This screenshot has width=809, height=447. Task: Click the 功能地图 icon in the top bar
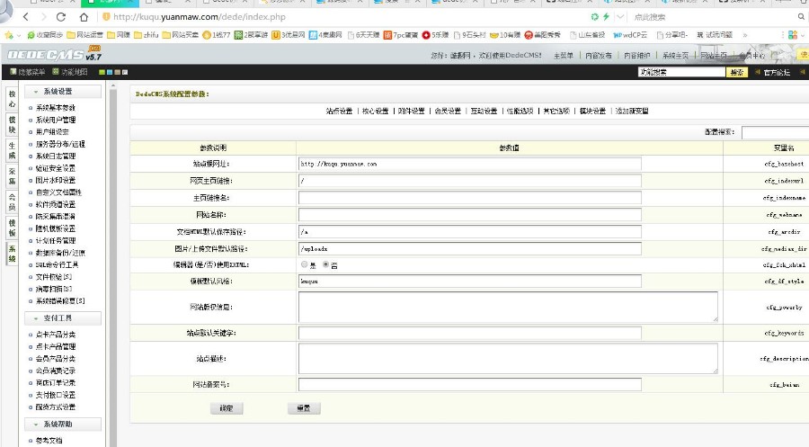58,72
